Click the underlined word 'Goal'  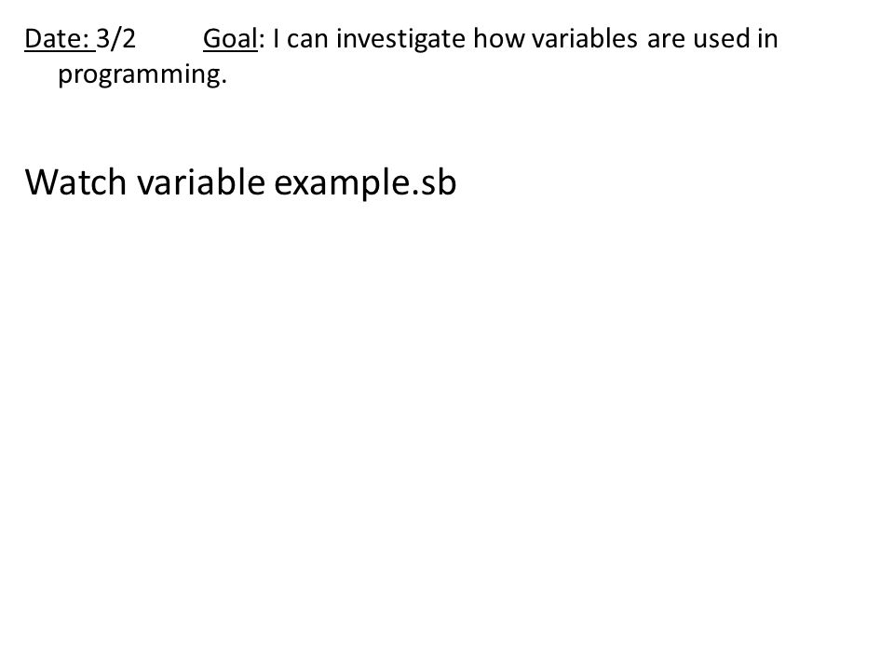tap(230, 39)
